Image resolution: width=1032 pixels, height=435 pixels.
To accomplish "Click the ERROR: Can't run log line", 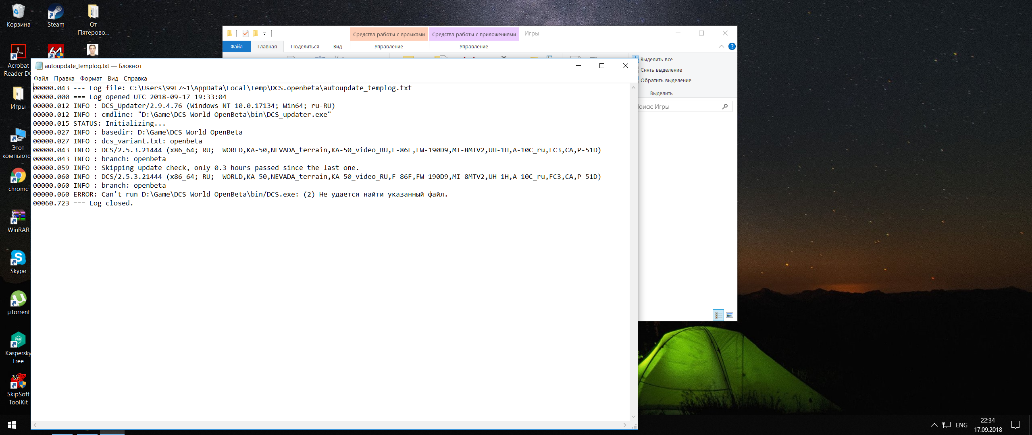I will click(x=240, y=195).
